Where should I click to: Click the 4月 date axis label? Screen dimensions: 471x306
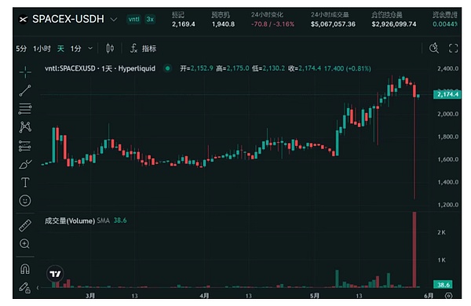pos(204,296)
